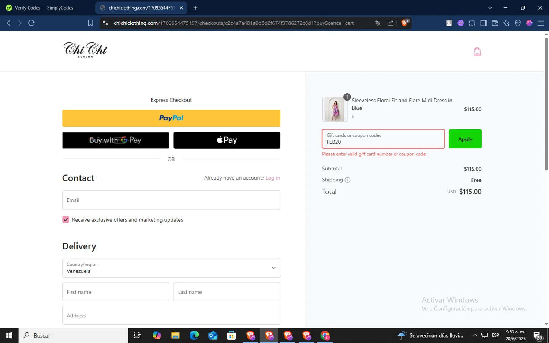The image size is (549, 343).
Task: Expand the Country/region dropdown
Action: tap(171, 268)
